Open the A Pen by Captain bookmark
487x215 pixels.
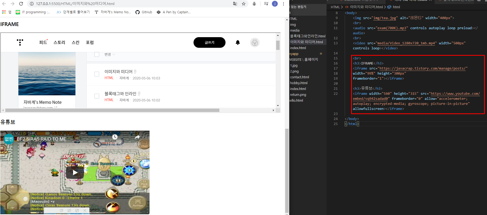pyautogui.click(x=174, y=12)
